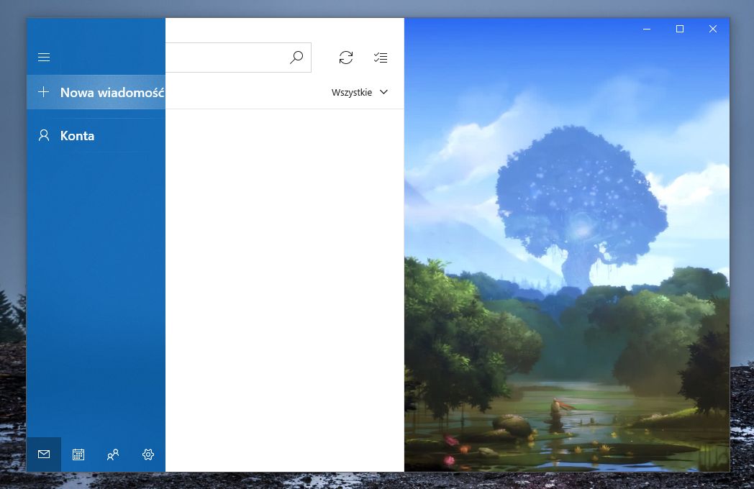Screen dimensions: 754x489
Task: Collapse the hamburger navigation menu
Action: click(44, 58)
